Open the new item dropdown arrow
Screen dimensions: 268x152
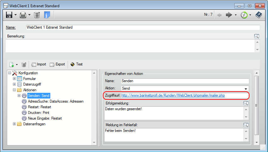pos(17,65)
